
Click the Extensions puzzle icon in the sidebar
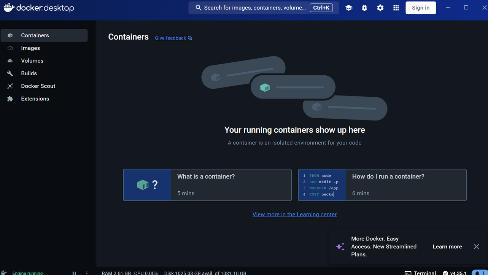[x=10, y=99]
